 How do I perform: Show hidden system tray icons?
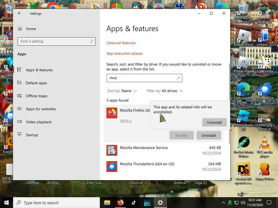coord(223,203)
